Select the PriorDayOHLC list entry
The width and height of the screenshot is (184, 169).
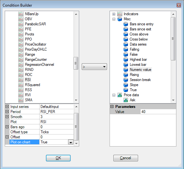[x=36, y=49]
